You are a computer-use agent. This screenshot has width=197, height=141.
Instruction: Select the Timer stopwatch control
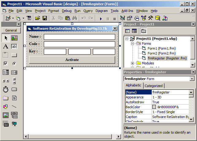click(6, 89)
